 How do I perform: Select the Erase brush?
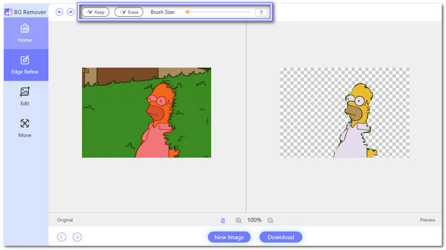point(129,12)
